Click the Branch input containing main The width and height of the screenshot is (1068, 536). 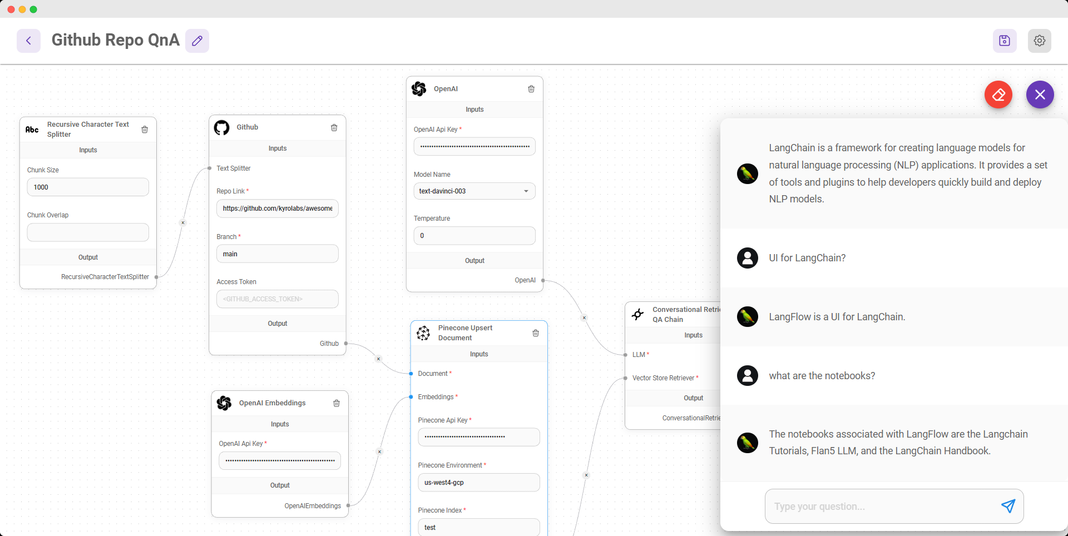[x=278, y=254]
